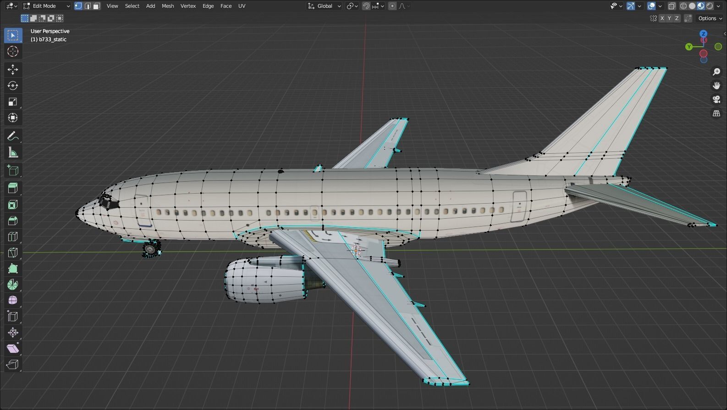Select the Edge Slide tool
The height and width of the screenshot is (410, 727).
click(13, 317)
